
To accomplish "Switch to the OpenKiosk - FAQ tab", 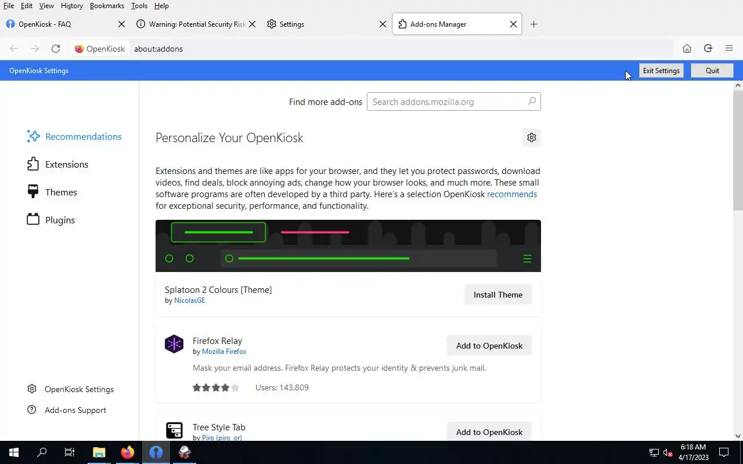I will tap(65, 24).
